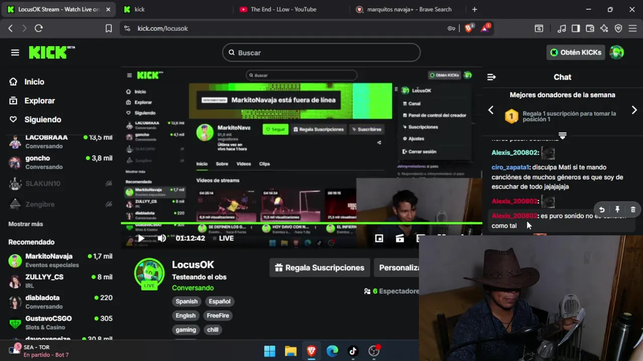Seek on the green video progress bar
The width and height of the screenshot is (643, 361).
point(301,223)
